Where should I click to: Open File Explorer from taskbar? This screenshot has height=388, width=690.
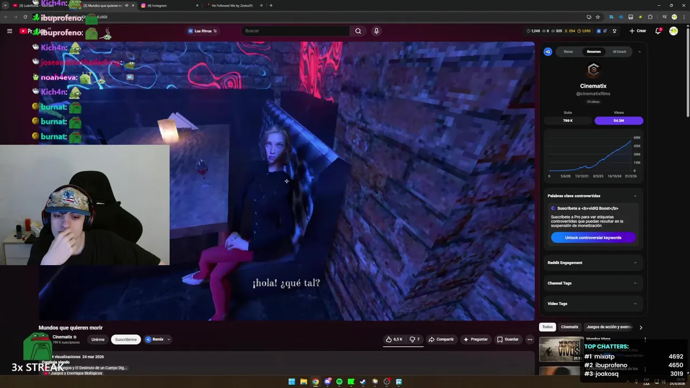(x=303, y=382)
